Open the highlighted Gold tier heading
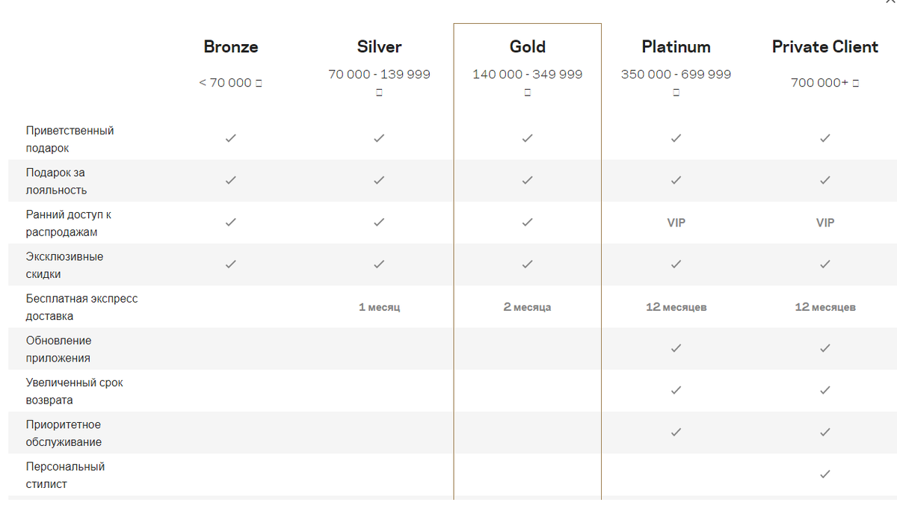The width and height of the screenshot is (897, 511). [x=527, y=46]
